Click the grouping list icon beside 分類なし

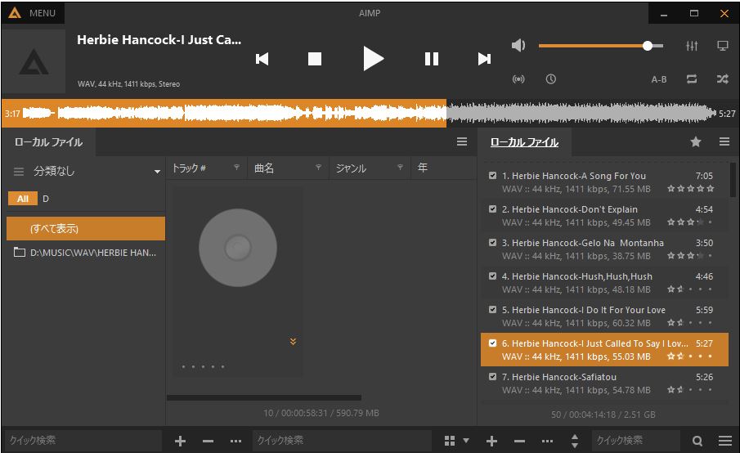19,171
